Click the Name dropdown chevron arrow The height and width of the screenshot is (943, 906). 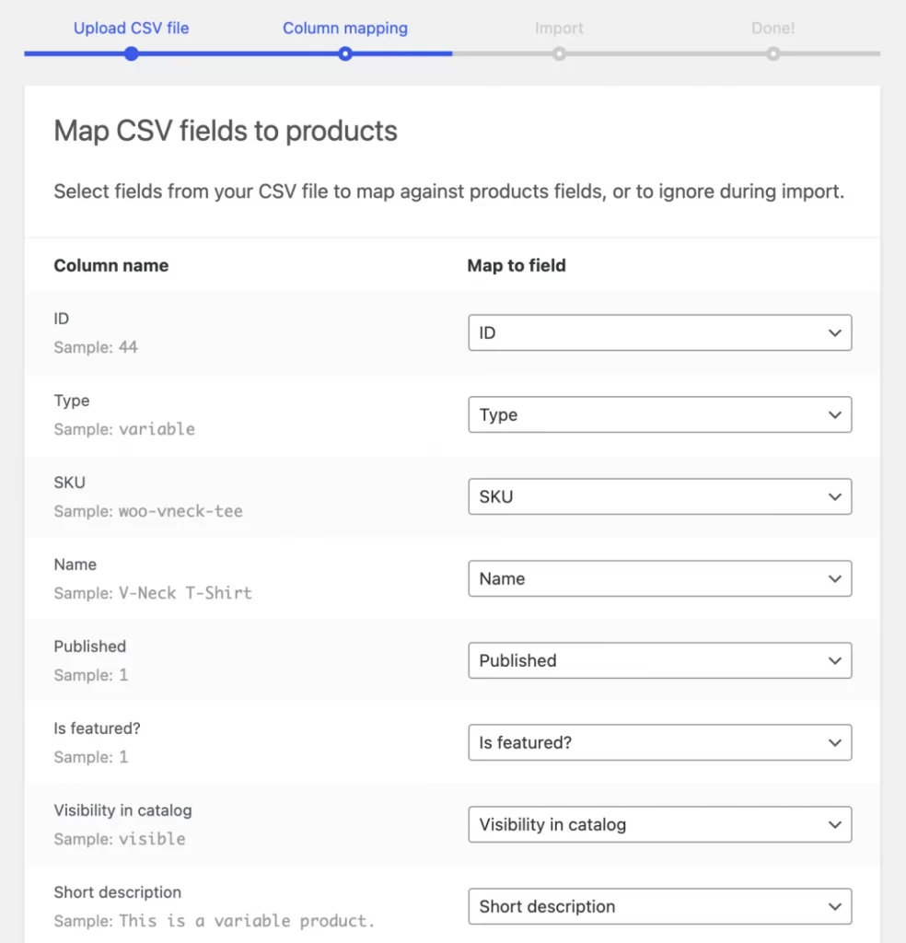coord(834,578)
